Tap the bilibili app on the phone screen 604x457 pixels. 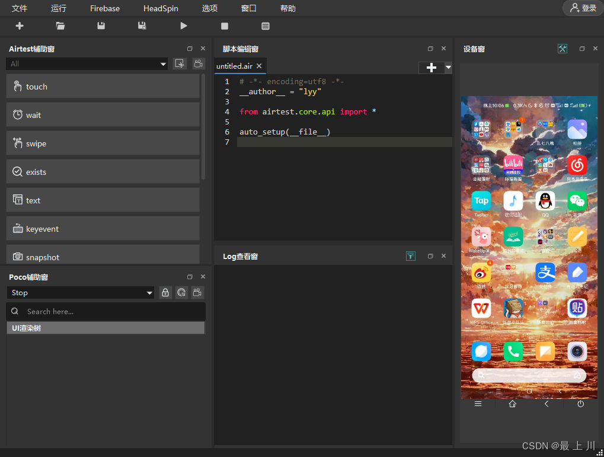click(x=513, y=165)
